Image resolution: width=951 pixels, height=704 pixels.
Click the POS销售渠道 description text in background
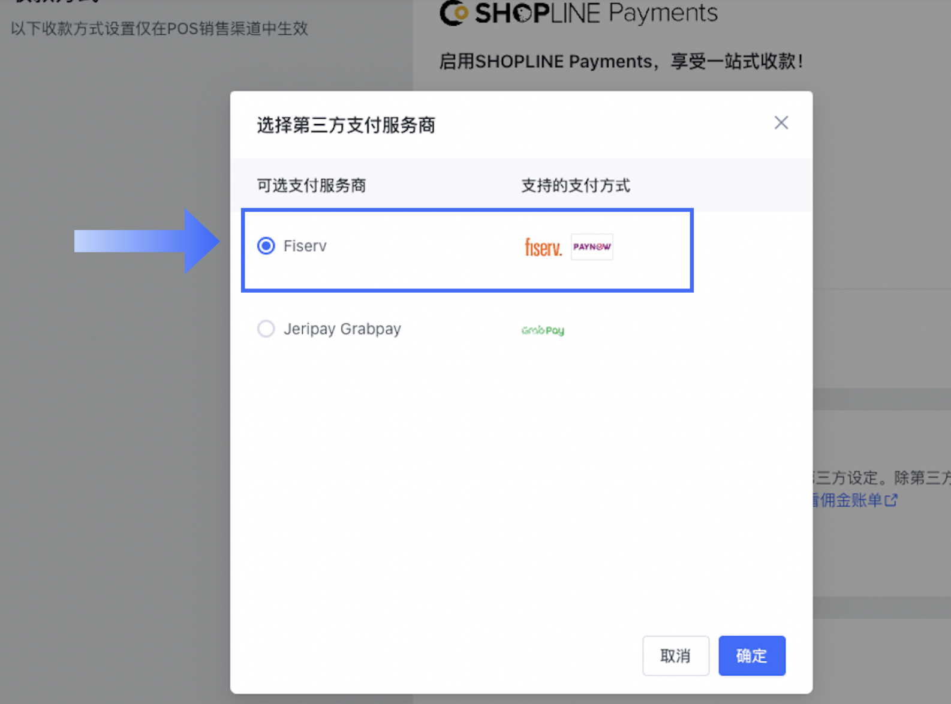coord(159,29)
